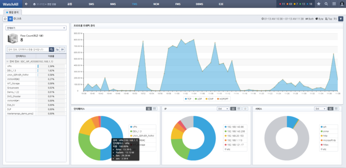Click the sort descending icon
This screenshot has width=346, height=168.
pos(57,49)
